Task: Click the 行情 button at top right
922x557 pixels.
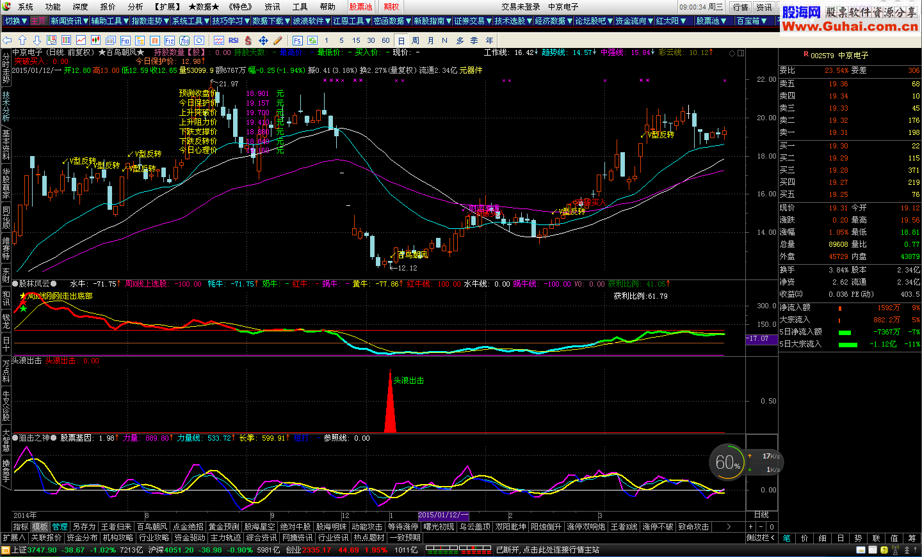Action: (741, 7)
